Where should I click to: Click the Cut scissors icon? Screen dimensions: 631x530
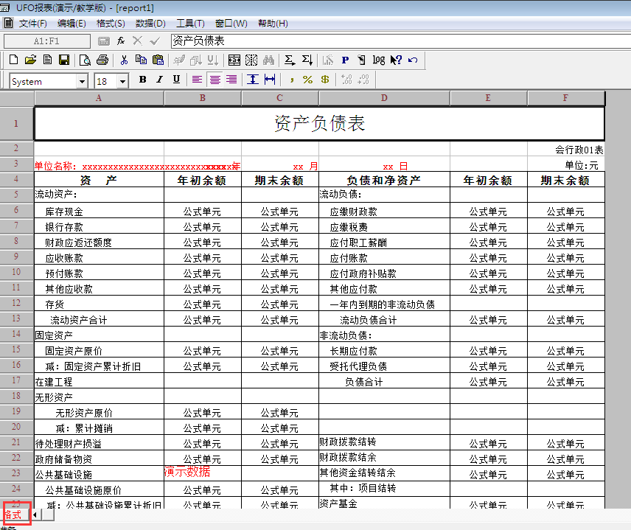coord(124,60)
